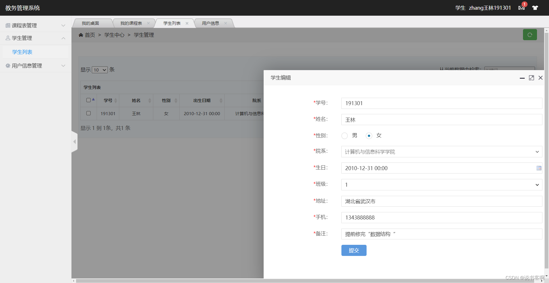Viewport: 549px width, 283px height.
Task: Click the 备注 input field
Action: 442,234
